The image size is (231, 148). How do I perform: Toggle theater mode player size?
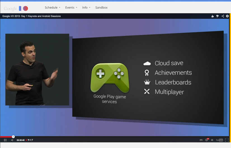[x=201, y=140]
